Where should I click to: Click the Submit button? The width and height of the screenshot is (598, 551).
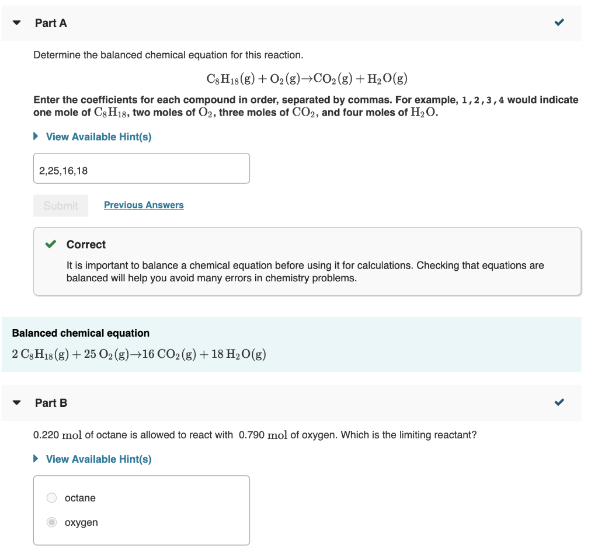click(x=60, y=205)
